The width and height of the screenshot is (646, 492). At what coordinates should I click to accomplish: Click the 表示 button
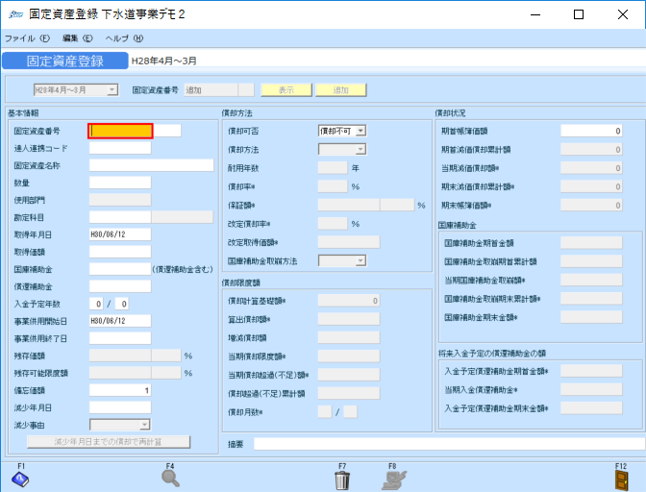(x=286, y=90)
